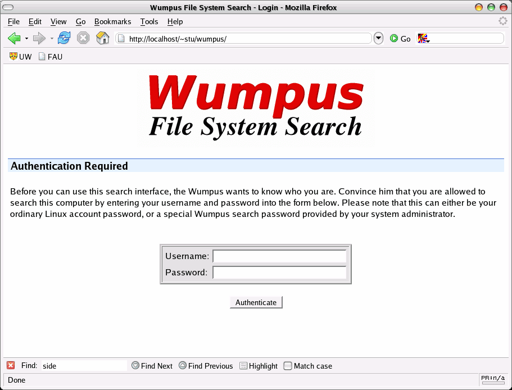Expand the URL bar history dropdown
The image size is (512, 390).
(378, 39)
